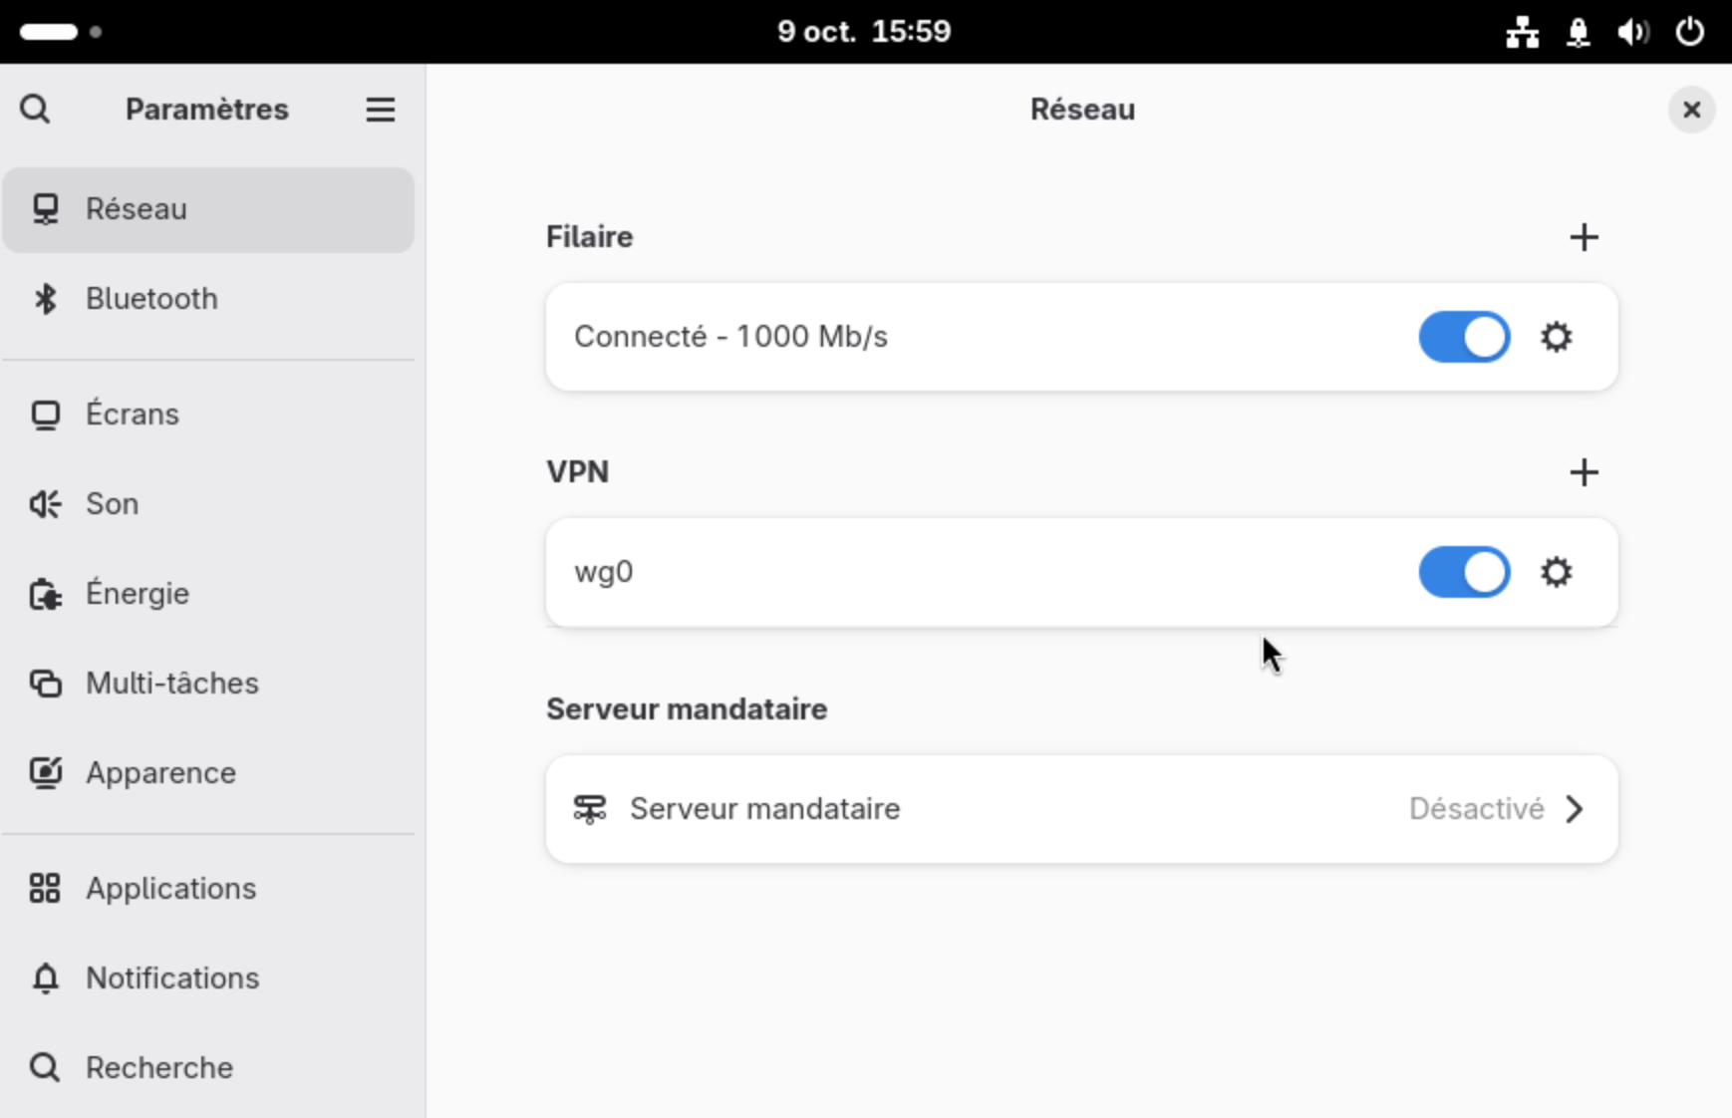Open wg0 VPN gear settings
This screenshot has height=1118, width=1732.
(1556, 572)
